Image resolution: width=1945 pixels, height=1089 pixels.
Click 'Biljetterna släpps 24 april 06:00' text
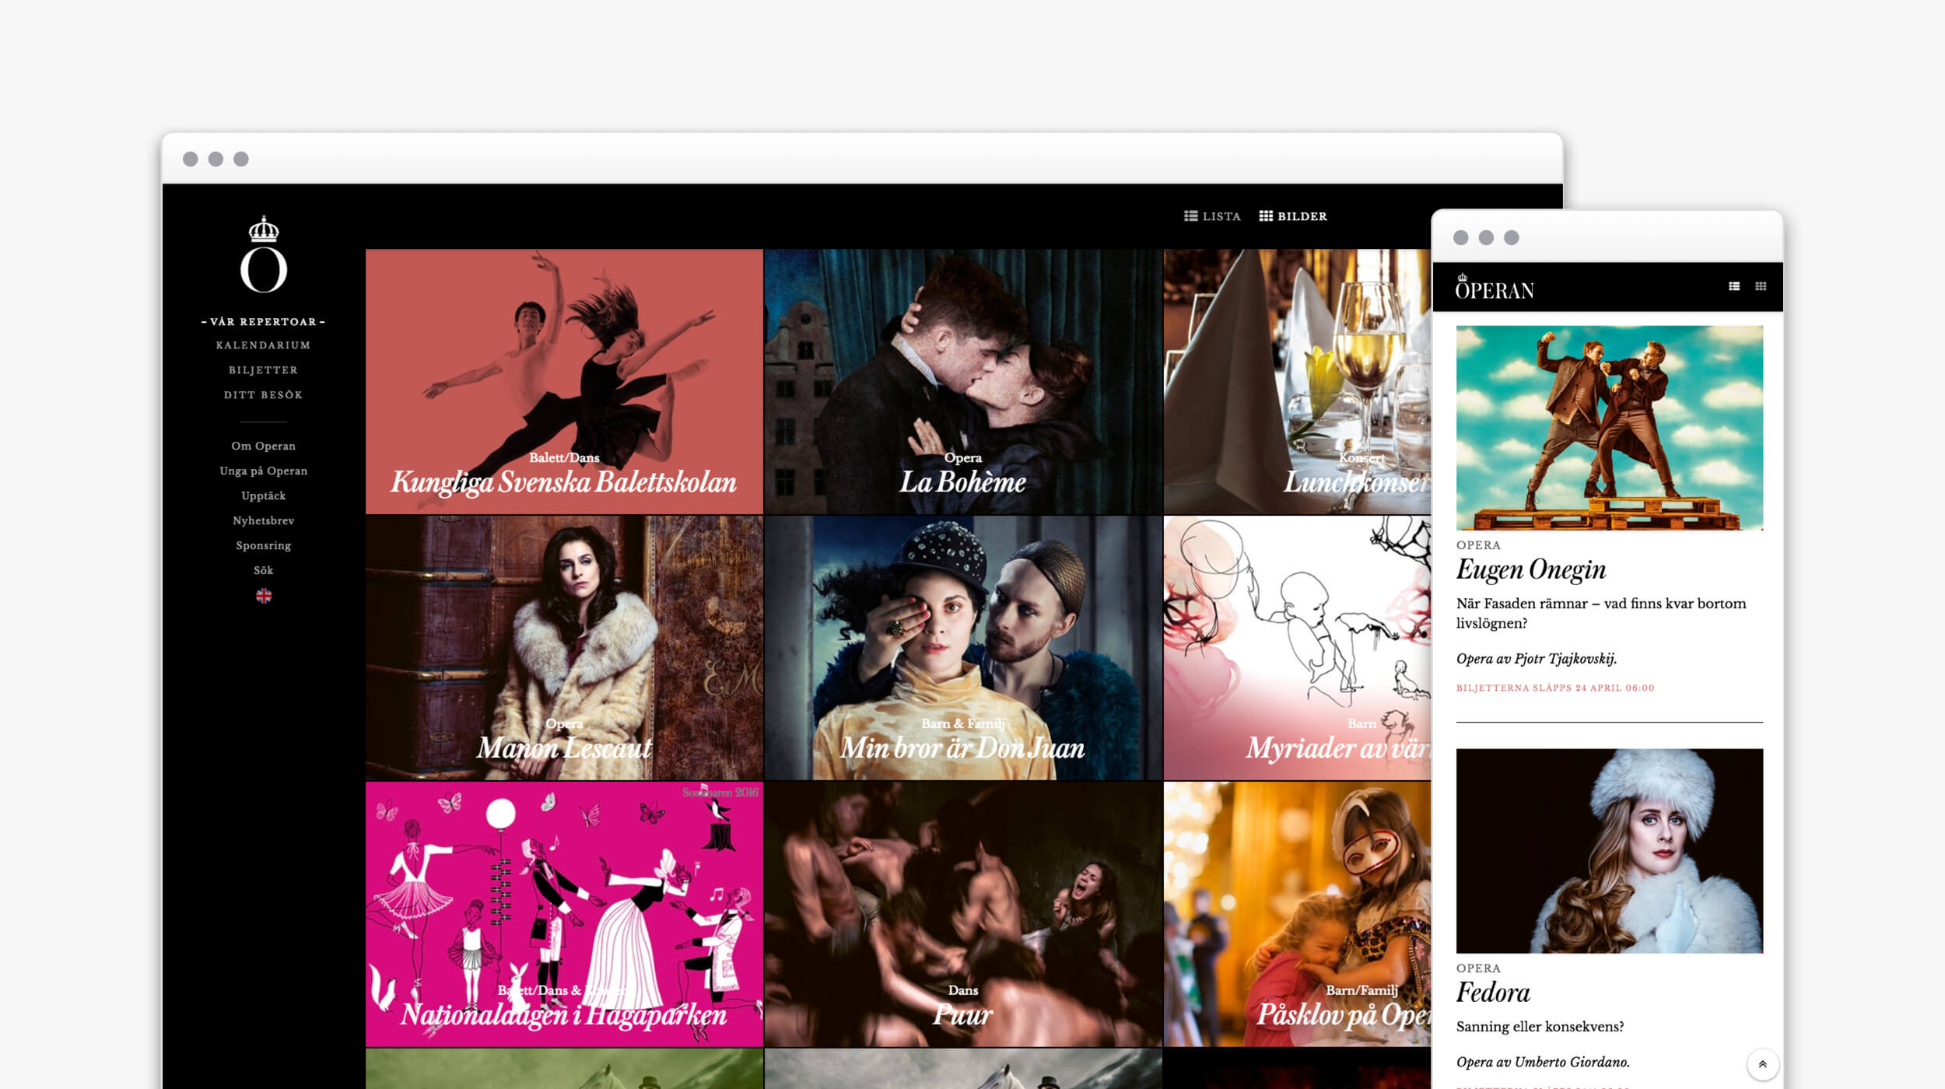tap(1555, 688)
